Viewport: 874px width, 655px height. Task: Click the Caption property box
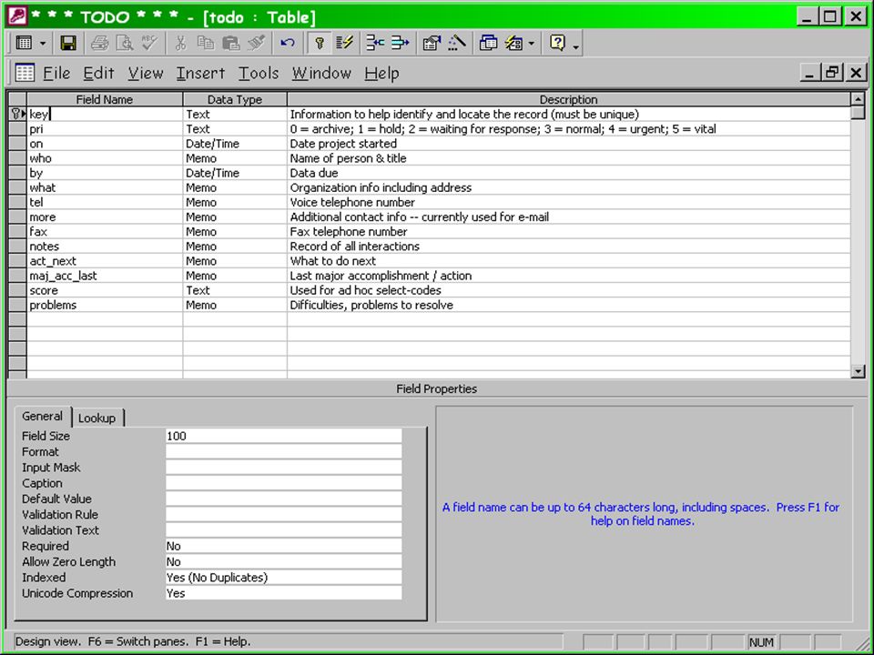[x=283, y=483]
